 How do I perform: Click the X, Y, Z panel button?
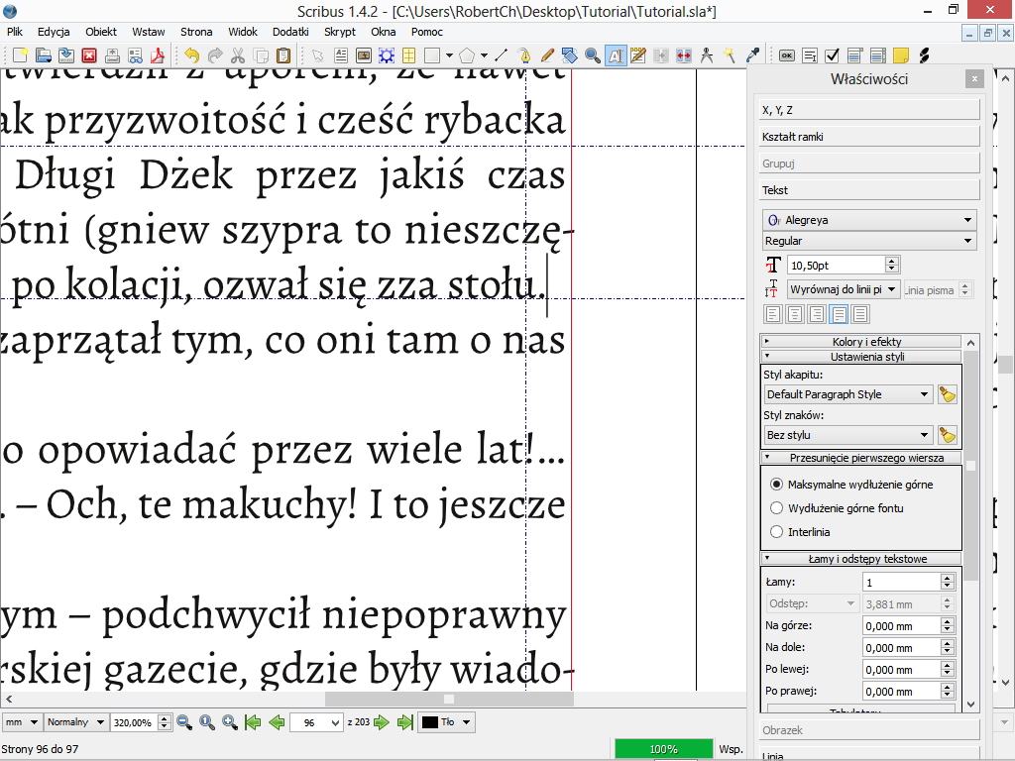pos(870,109)
